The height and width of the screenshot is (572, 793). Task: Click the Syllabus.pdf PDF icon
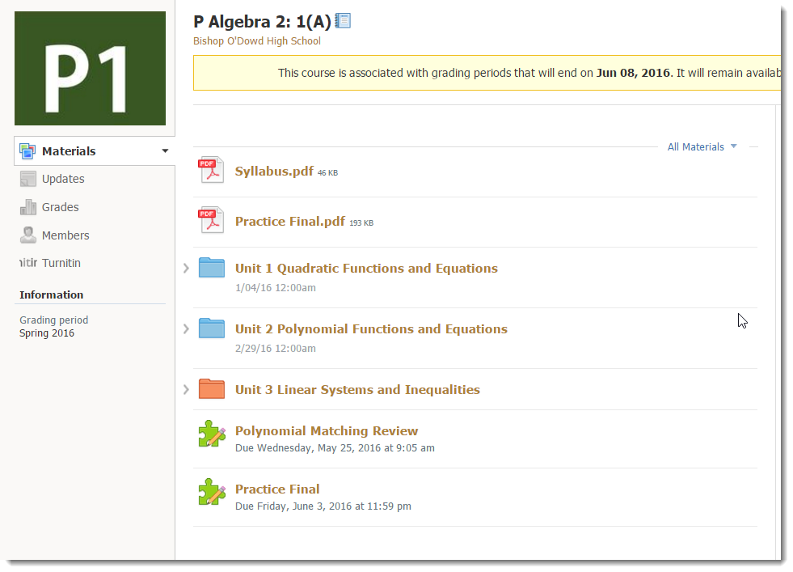[211, 171]
